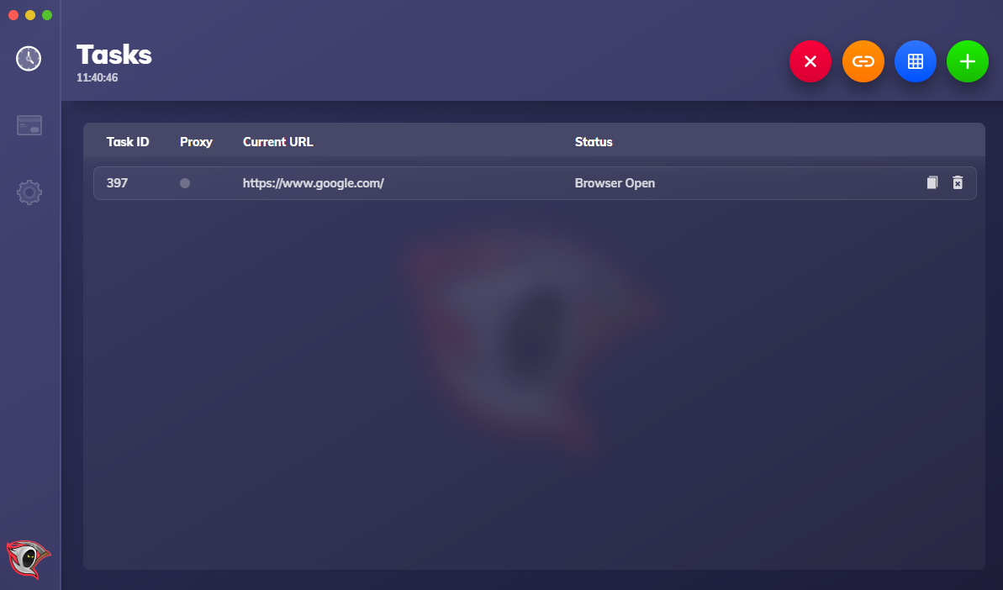Click the Proxy column header

[196, 142]
